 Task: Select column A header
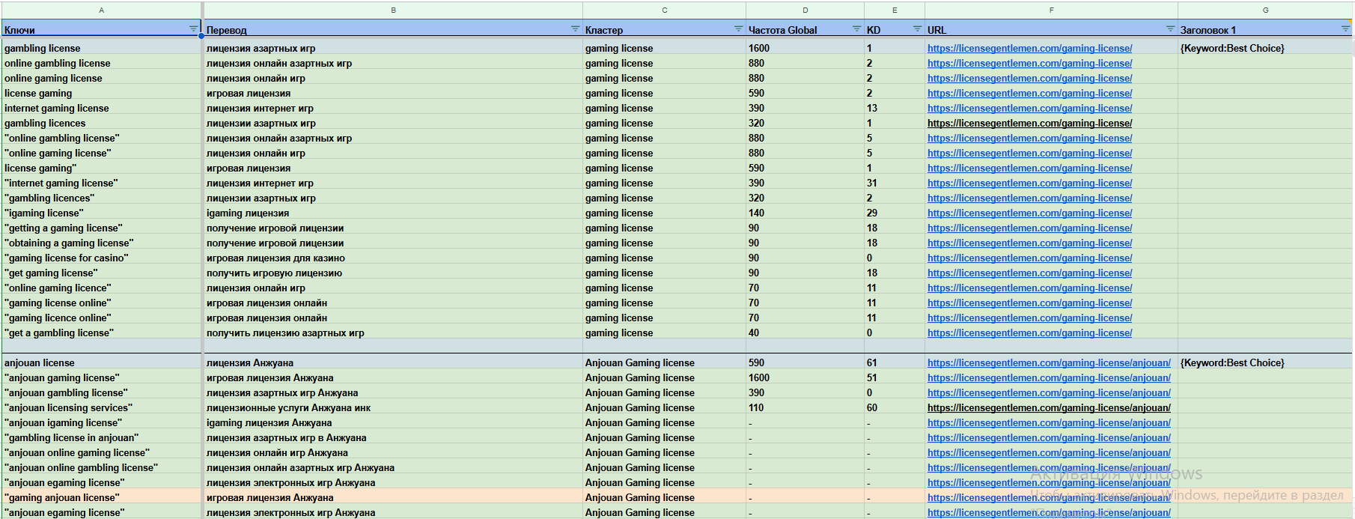101,10
